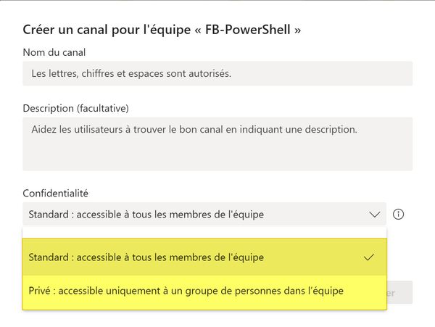Click the info icon beside the privacy dropdown

tap(398, 215)
